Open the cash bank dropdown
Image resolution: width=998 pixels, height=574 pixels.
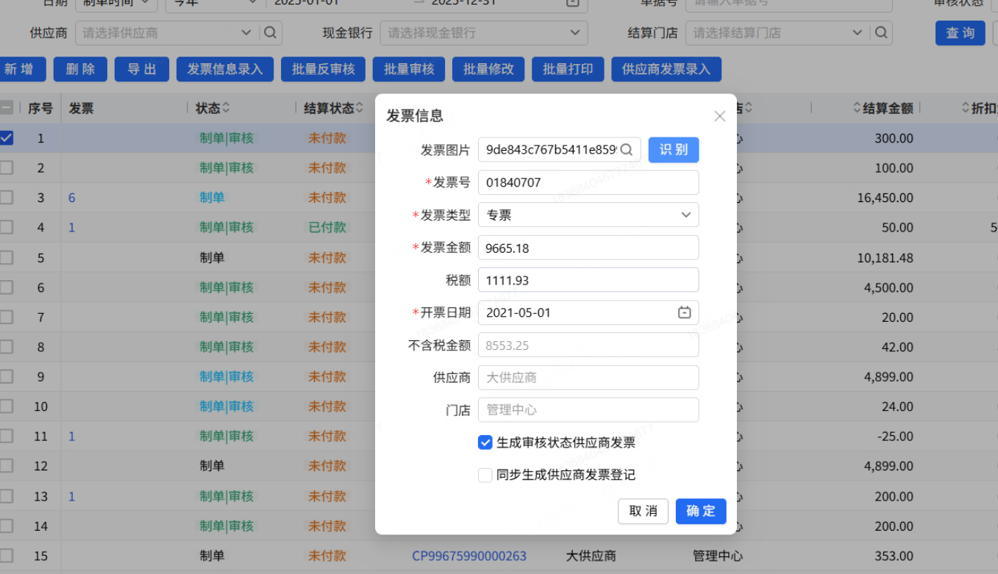(x=574, y=33)
